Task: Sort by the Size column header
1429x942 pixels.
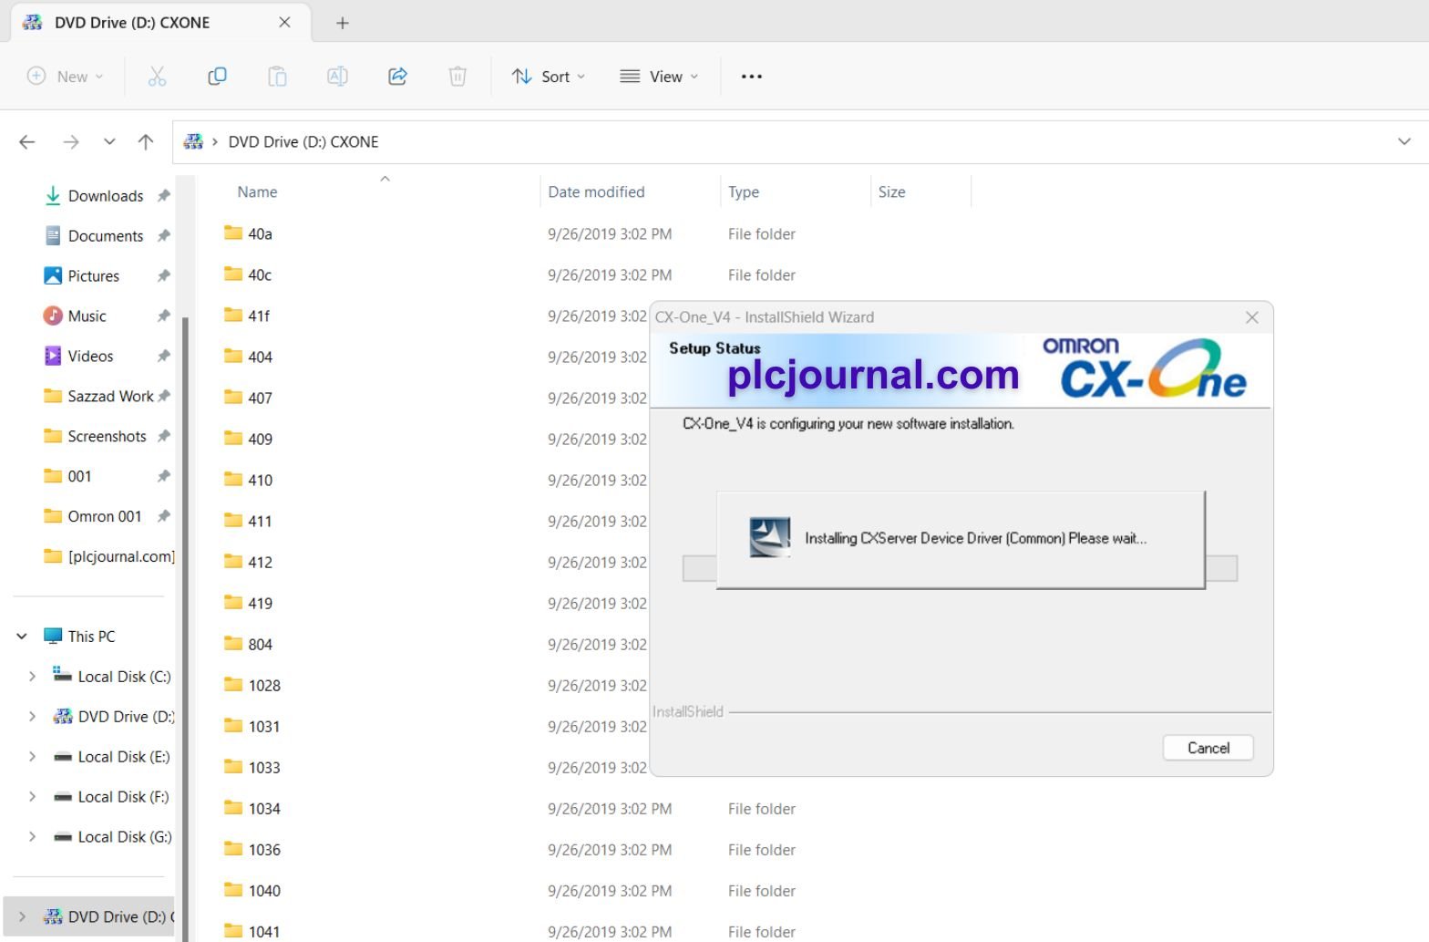Action: [x=891, y=192]
